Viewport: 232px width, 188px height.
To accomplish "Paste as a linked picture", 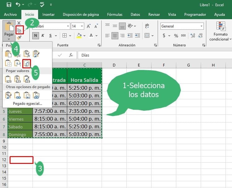I will click(x=36, y=95).
